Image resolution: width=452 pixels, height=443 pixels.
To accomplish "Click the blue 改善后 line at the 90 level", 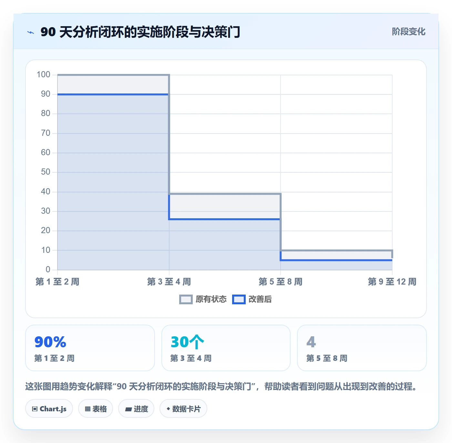I will pos(113,94).
